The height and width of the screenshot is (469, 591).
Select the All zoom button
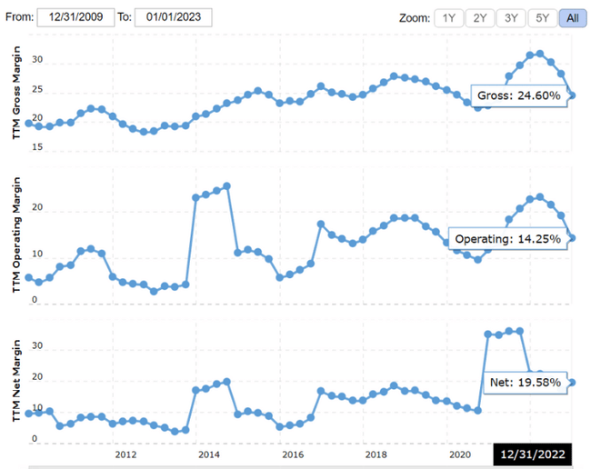572,18
